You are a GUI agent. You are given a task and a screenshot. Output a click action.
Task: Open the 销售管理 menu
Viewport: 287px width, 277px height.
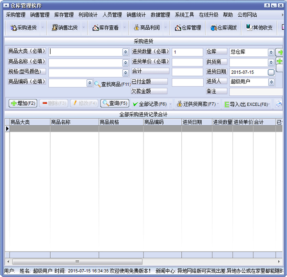click(x=40, y=15)
